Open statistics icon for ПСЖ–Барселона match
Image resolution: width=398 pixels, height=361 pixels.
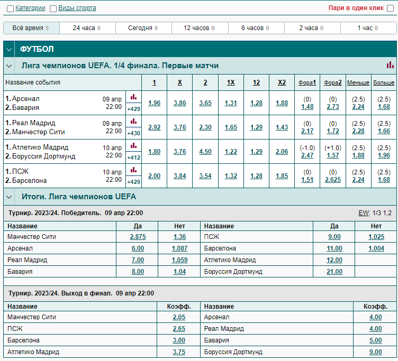[133, 170]
